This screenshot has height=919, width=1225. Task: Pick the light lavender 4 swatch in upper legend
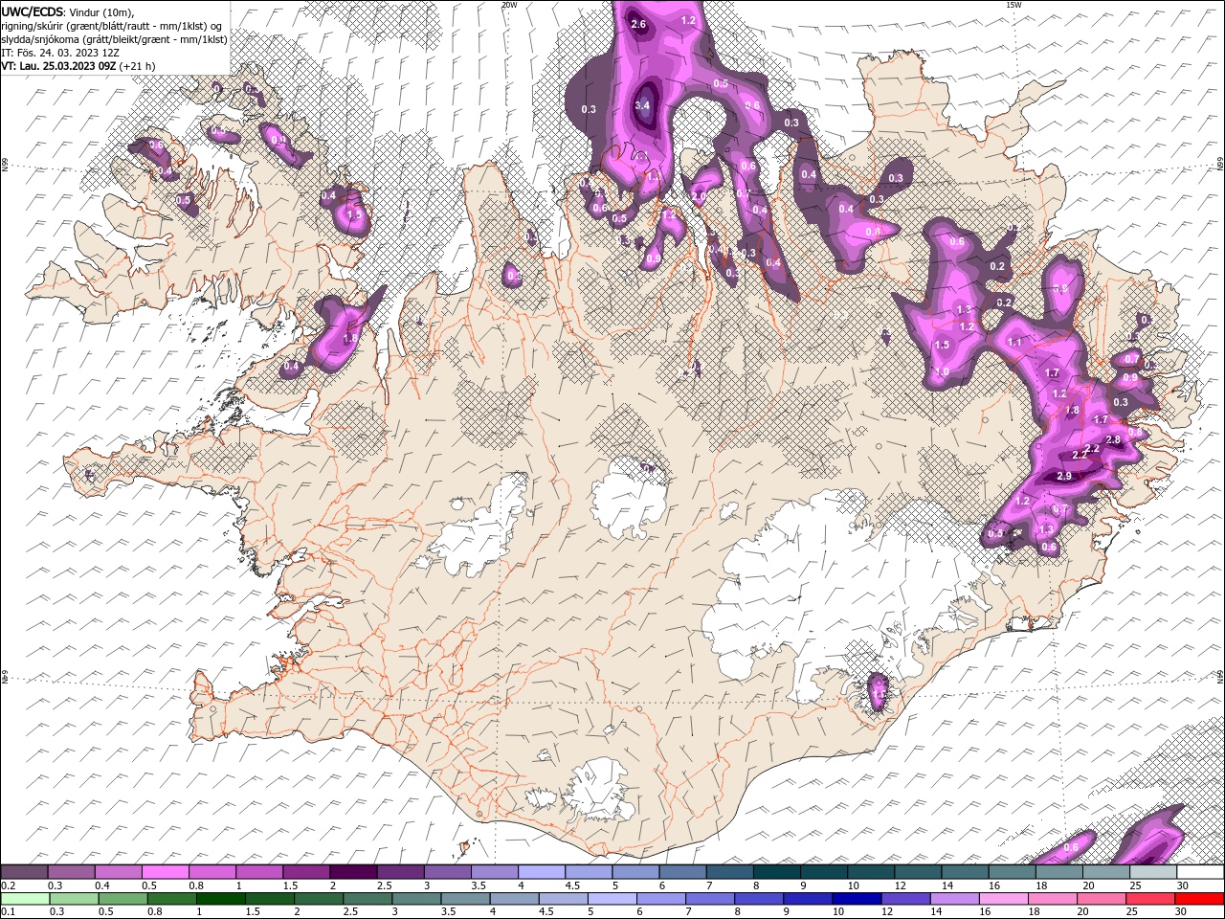pos(541,872)
